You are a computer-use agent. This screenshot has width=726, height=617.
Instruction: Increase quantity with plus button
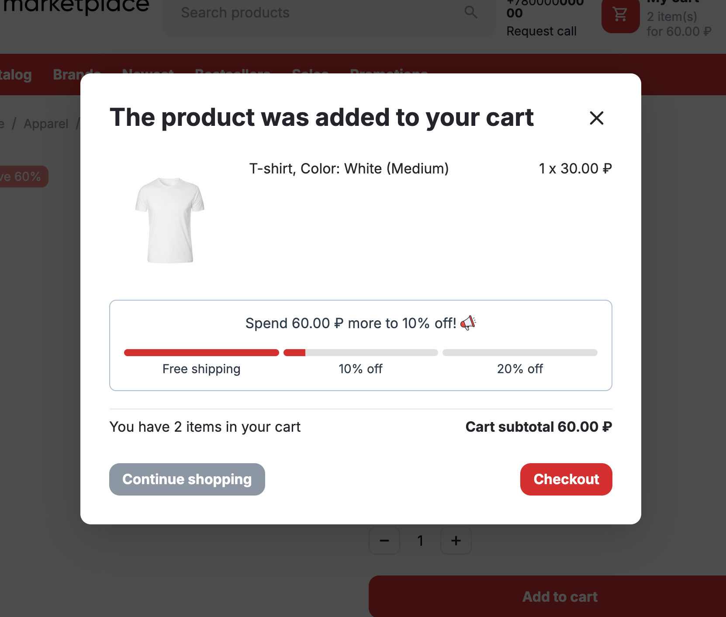456,541
